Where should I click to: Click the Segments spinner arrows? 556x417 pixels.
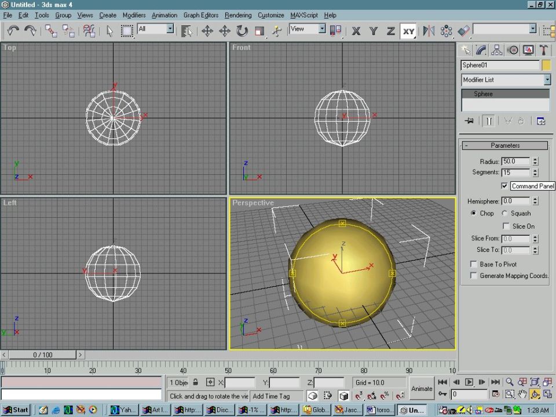click(535, 173)
